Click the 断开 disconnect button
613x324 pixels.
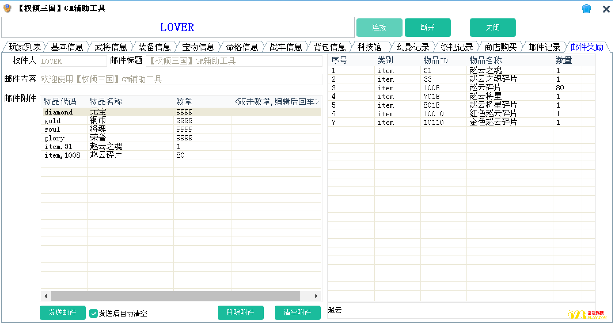(428, 28)
